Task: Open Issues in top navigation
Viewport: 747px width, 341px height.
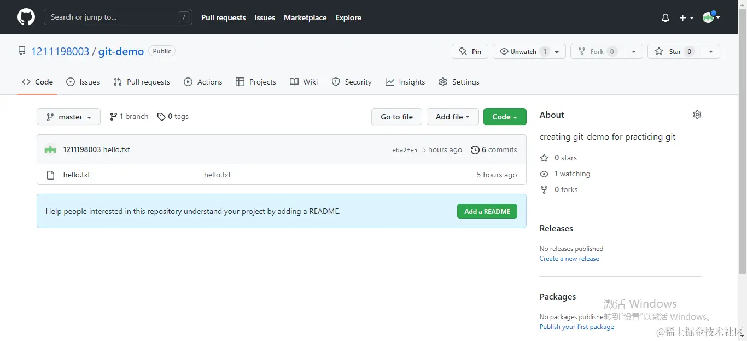Action: [x=265, y=17]
